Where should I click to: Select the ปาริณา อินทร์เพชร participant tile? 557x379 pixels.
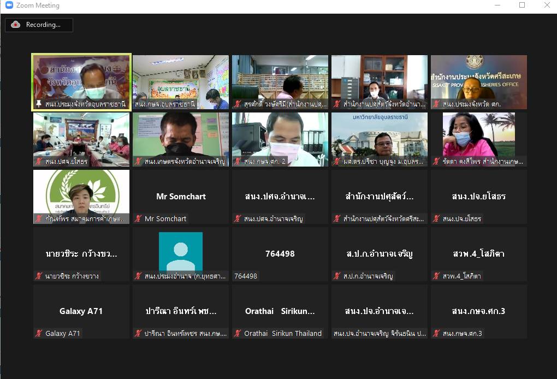tap(180, 311)
